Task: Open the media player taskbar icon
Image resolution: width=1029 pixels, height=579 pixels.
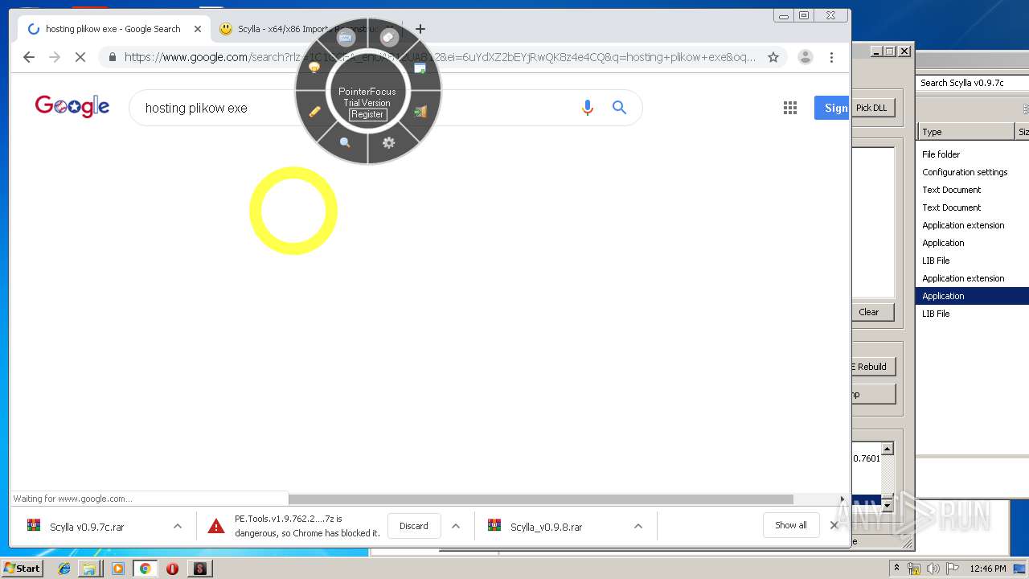Action: [118, 569]
